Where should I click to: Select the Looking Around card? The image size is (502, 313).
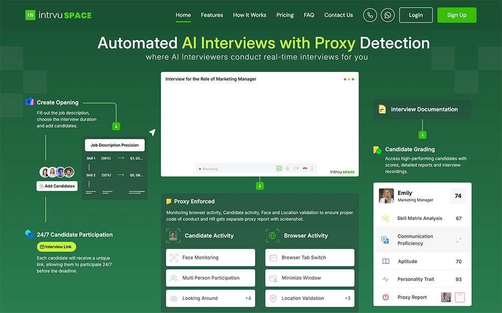point(210,298)
